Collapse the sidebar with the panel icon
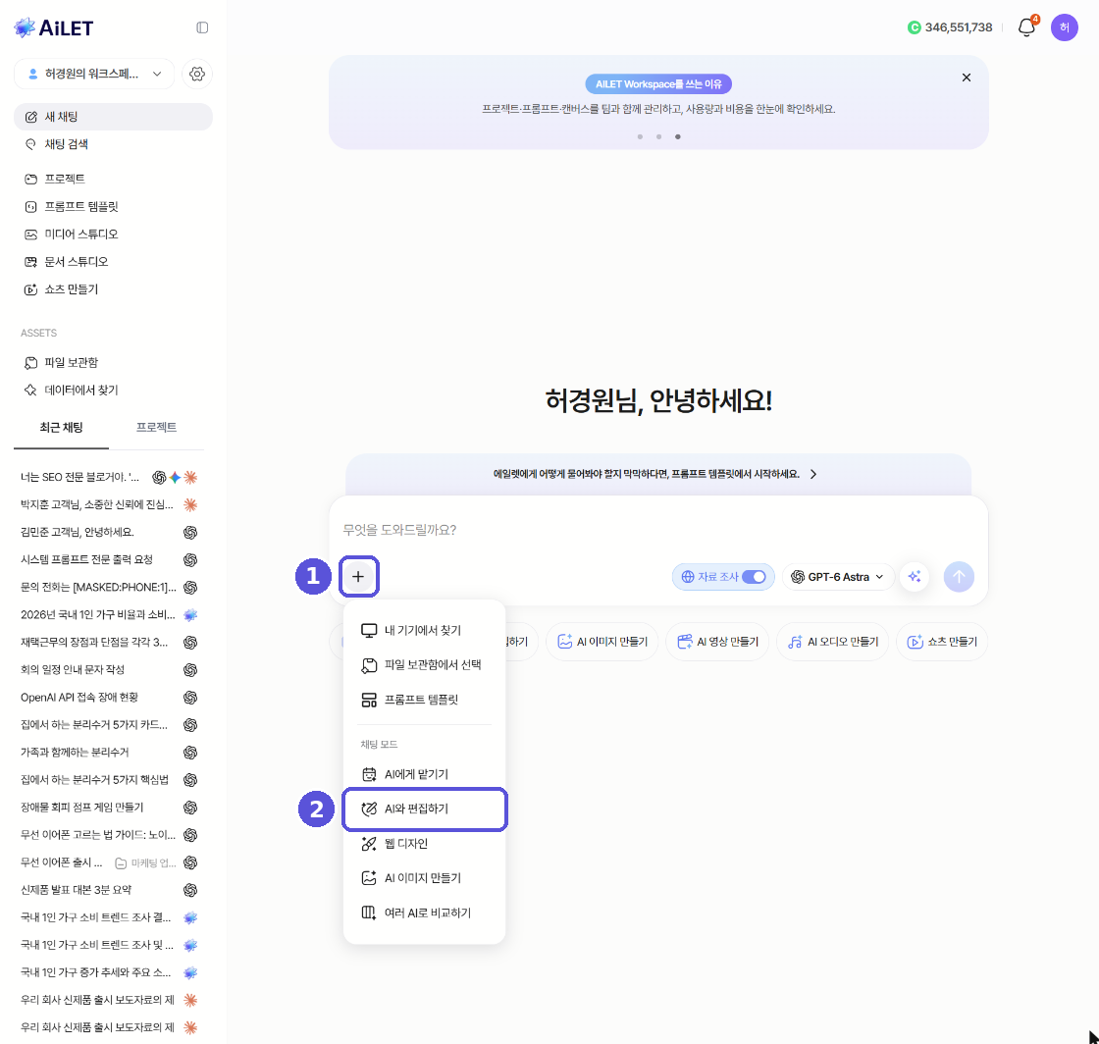 tap(202, 27)
